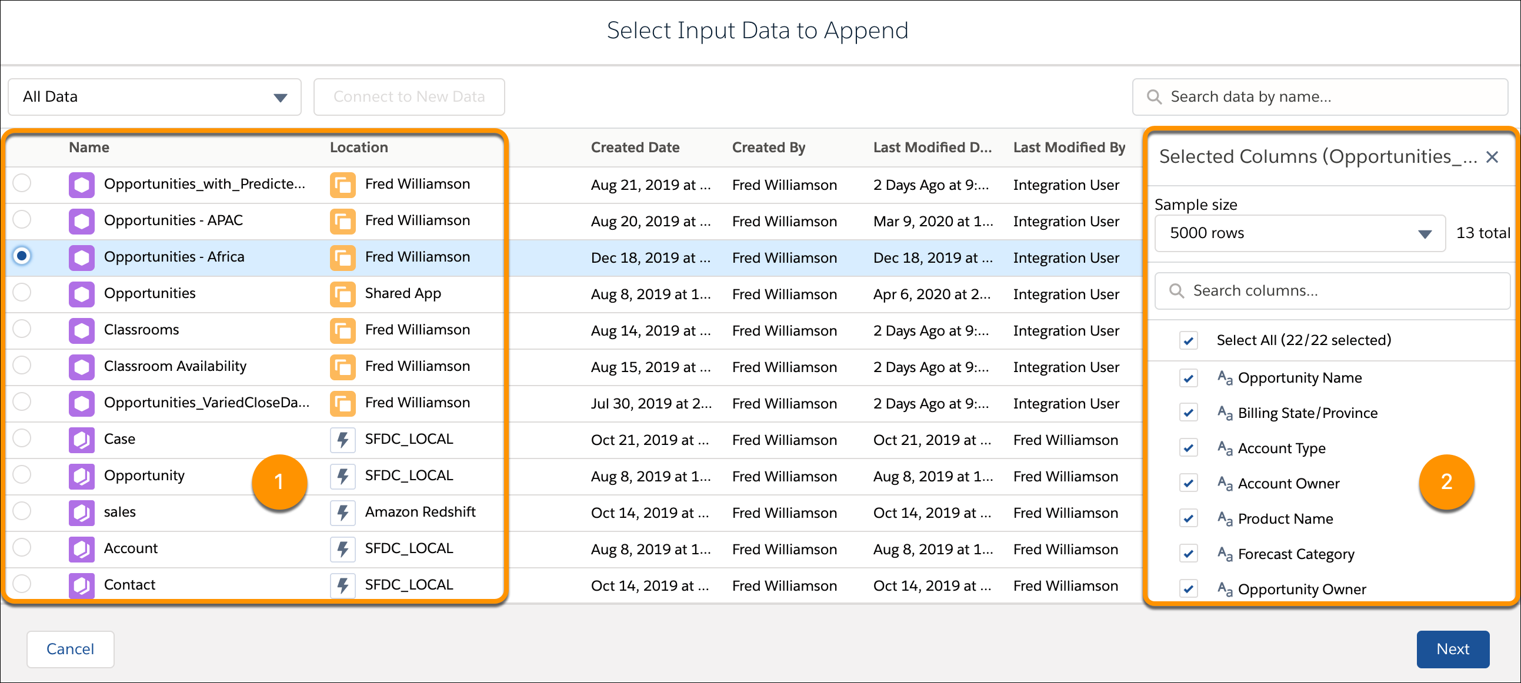This screenshot has width=1521, height=683.
Task: Select the Opportunities - APAC radio button
Action: coord(21,220)
